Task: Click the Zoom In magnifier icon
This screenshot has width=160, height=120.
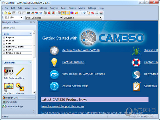Action: 37,13
